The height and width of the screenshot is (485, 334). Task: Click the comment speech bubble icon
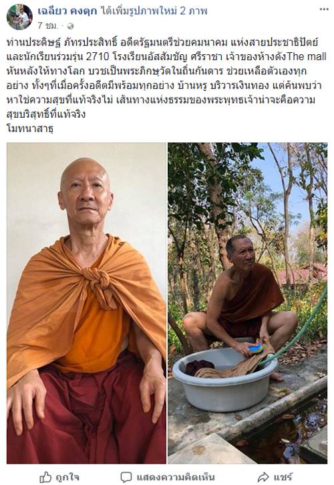[126, 477]
